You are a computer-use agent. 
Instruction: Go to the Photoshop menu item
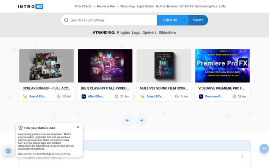click(x=127, y=6)
